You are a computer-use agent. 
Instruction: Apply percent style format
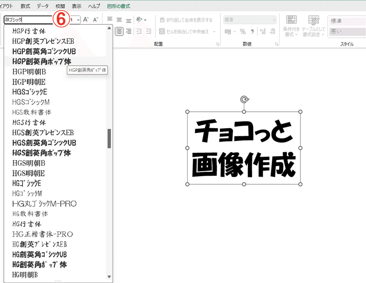coord(243,31)
